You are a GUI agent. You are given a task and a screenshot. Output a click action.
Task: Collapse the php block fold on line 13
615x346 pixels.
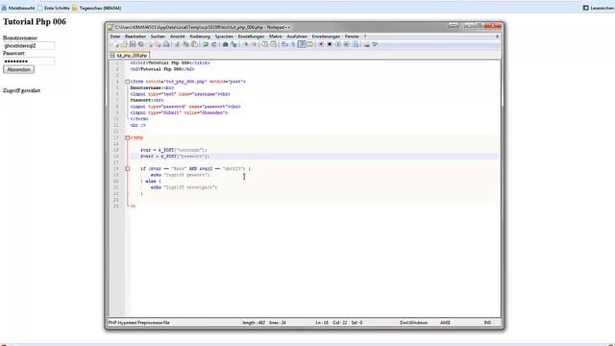click(x=127, y=137)
